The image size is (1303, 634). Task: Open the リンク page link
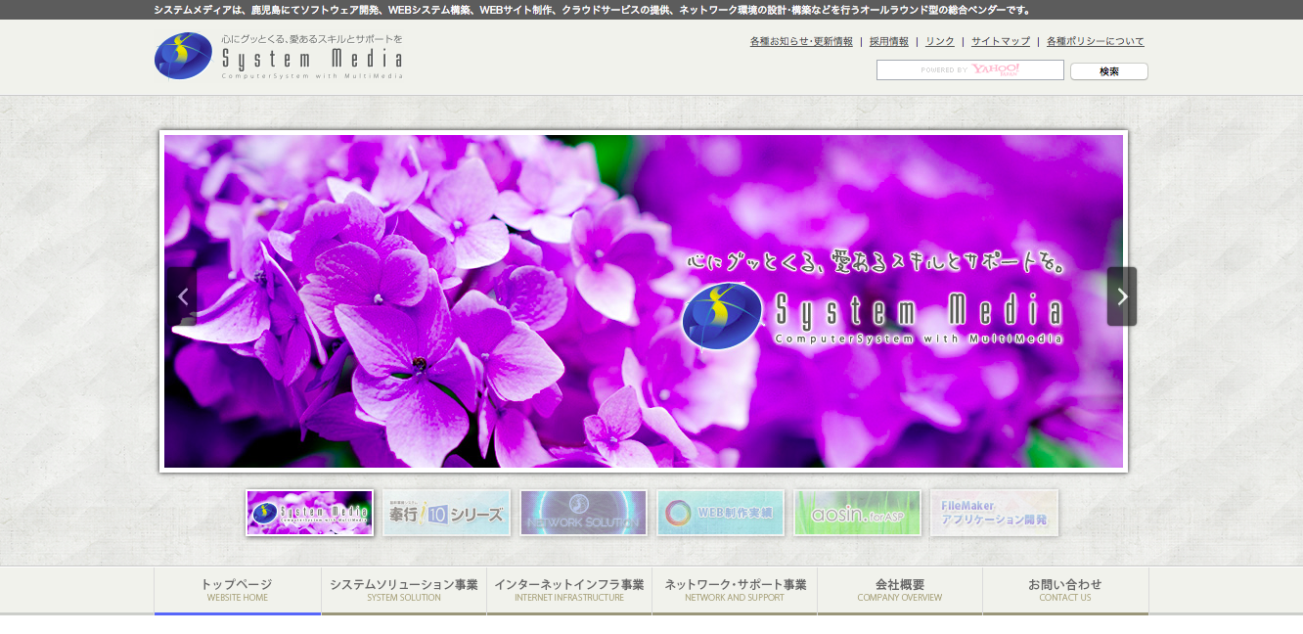940,41
